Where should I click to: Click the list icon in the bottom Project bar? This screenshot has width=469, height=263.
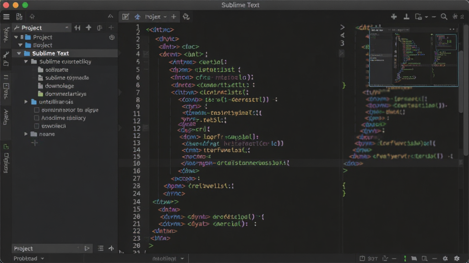(x=100, y=248)
